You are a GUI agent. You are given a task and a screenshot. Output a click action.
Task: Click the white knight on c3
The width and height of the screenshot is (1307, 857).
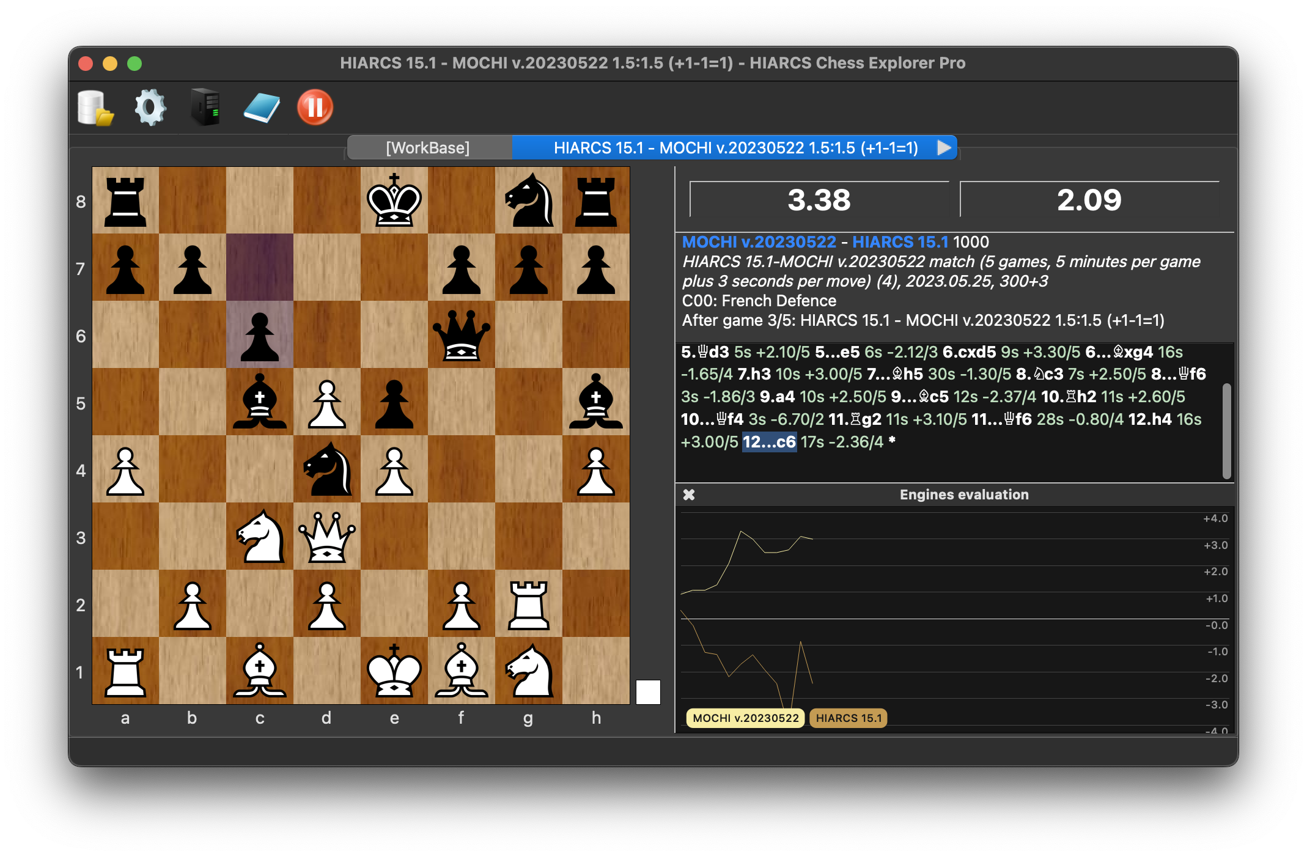click(x=260, y=537)
